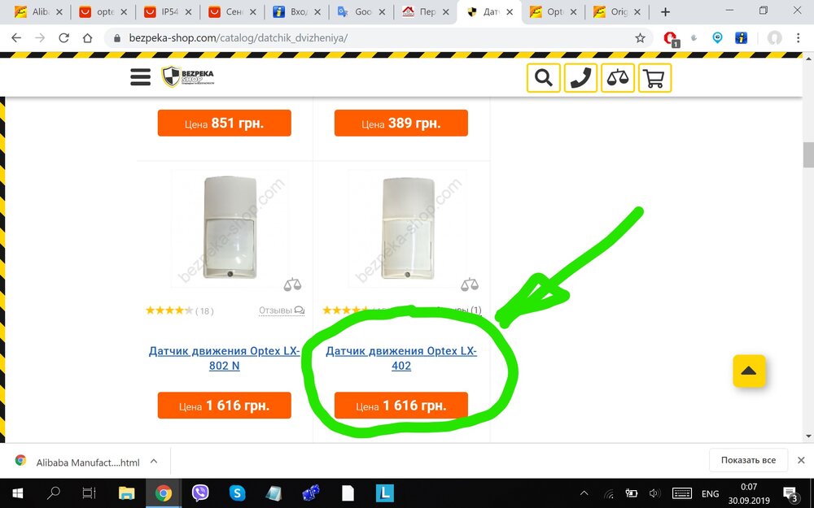Click "Показать все" downloads button

point(748,460)
